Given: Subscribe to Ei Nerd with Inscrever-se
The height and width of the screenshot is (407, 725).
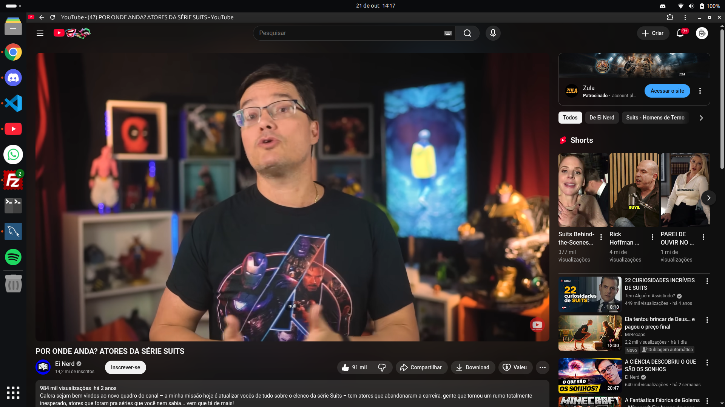Looking at the screenshot, I should [125, 367].
